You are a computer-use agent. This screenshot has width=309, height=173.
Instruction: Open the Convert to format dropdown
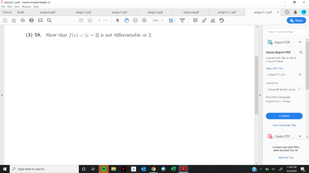[x=284, y=89]
